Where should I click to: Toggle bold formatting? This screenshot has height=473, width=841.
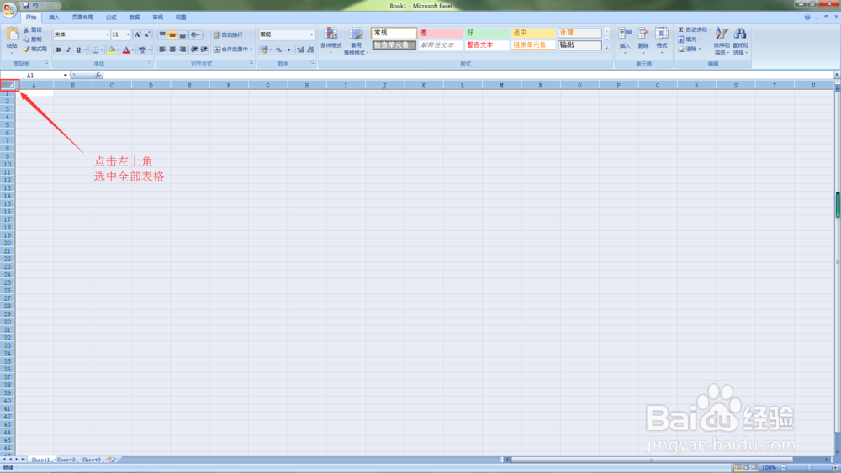click(x=58, y=50)
